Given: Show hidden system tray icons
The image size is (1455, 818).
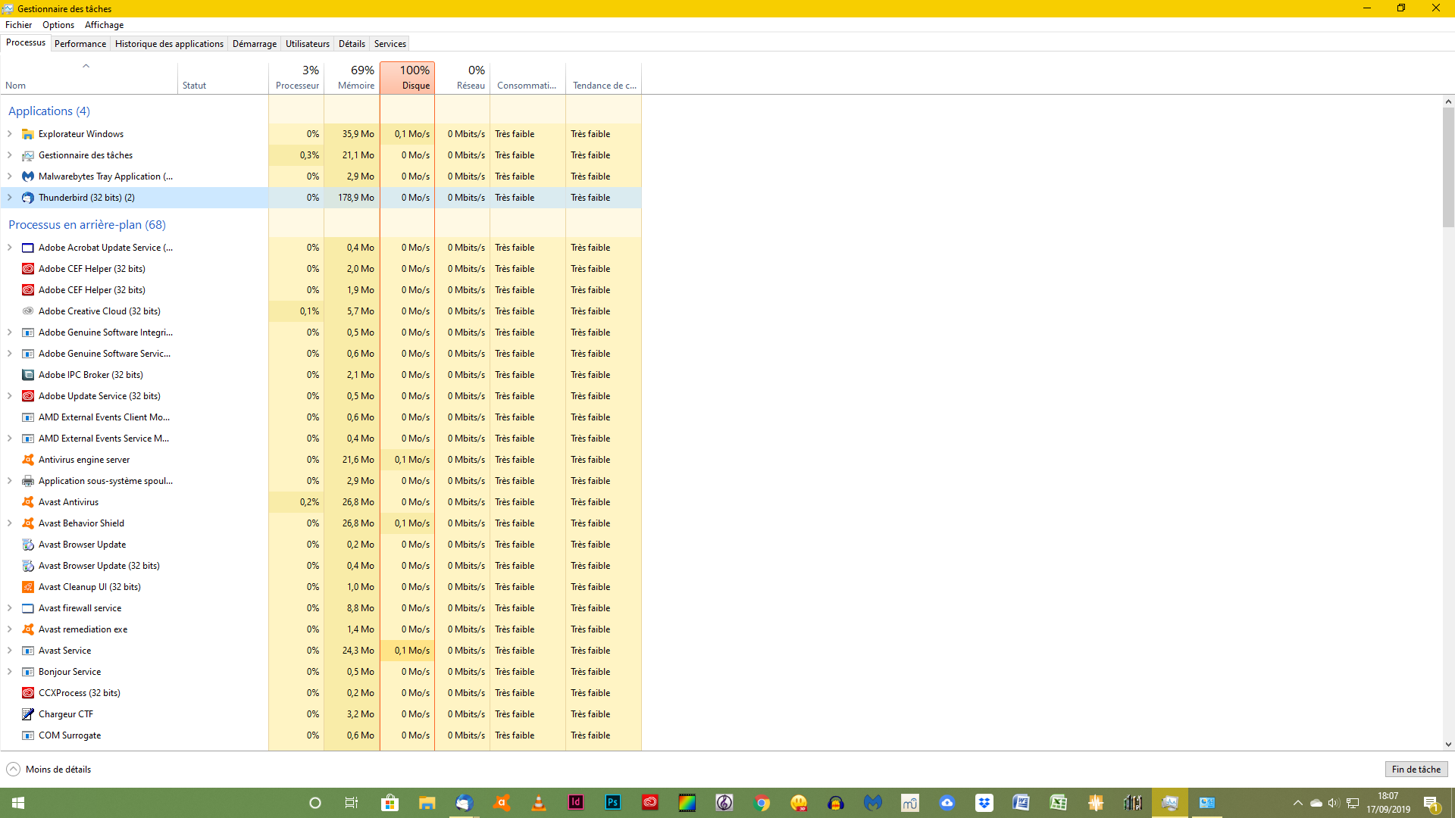Looking at the screenshot, I should (1297, 803).
